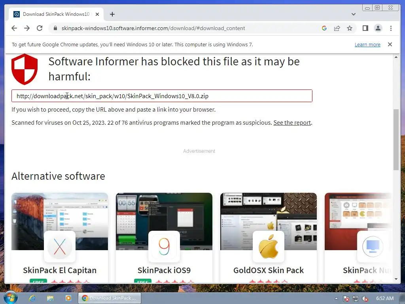
Task: Switch to Chrome Download SkinPack taskbar button
Action: tap(110, 298)
